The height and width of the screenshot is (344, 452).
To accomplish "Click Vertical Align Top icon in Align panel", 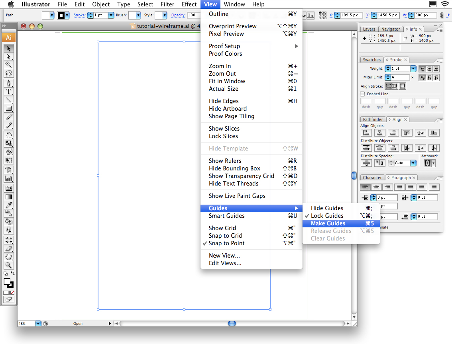I will tap(407, 133).
